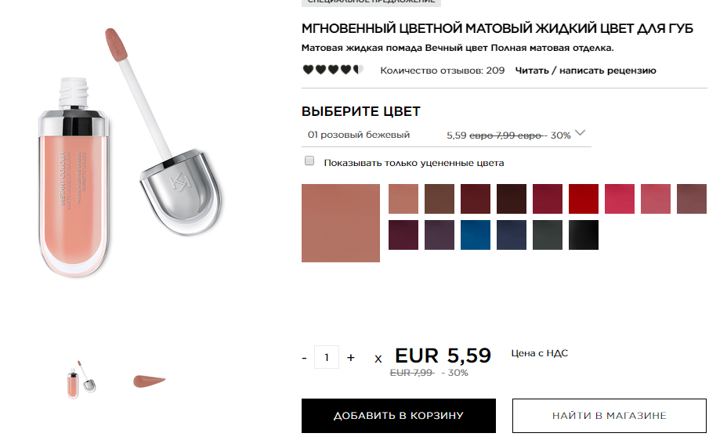Open the '01 розовый бежевый' color selector

[447, 135]
